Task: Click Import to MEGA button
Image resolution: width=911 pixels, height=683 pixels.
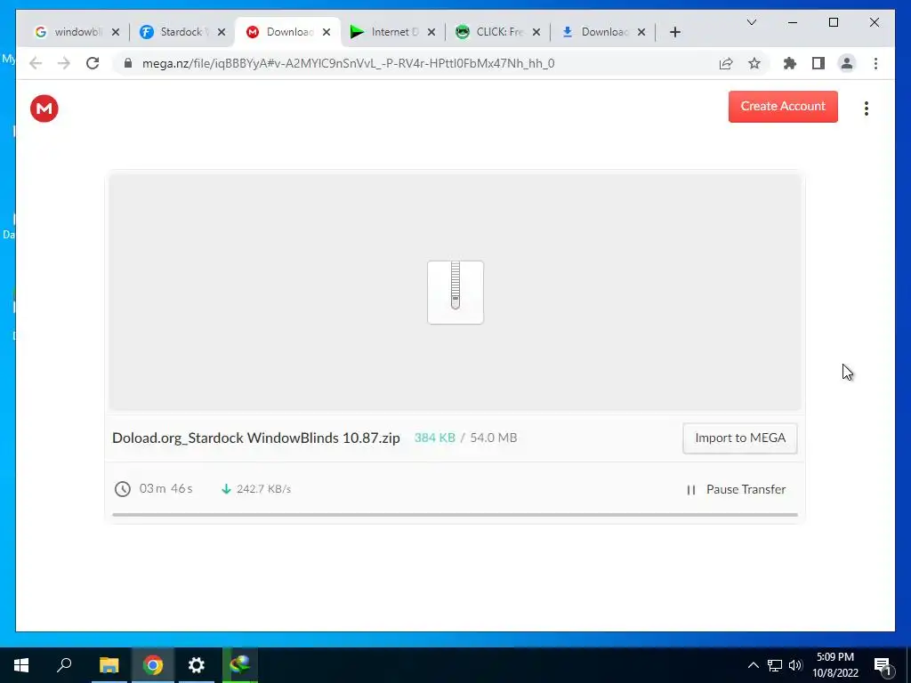Action: pyautogui.click(x=739, y=438)
